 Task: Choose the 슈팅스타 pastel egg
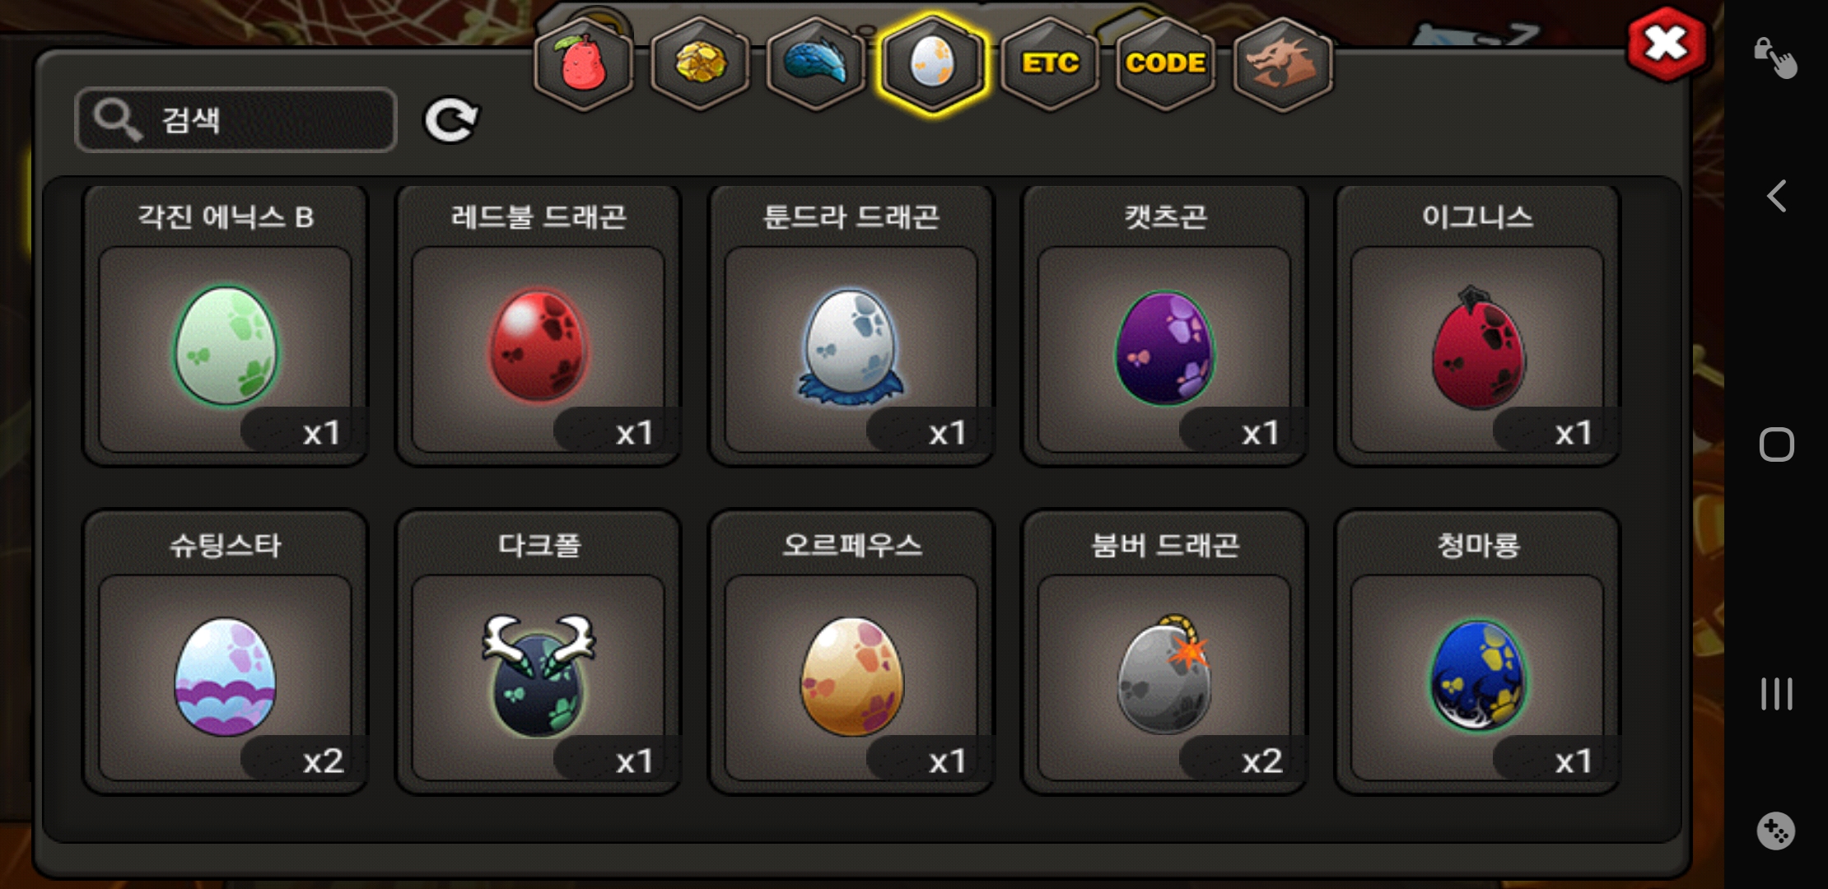point(226,653)
